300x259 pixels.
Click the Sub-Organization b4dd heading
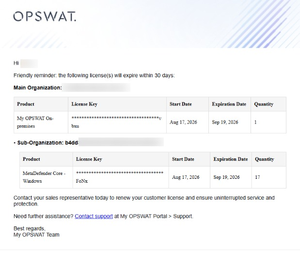click(47, 143)
